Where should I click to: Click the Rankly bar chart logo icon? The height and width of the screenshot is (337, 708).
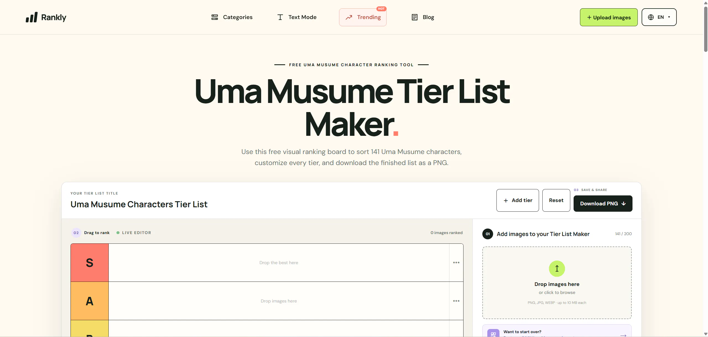tap(32, 17)
